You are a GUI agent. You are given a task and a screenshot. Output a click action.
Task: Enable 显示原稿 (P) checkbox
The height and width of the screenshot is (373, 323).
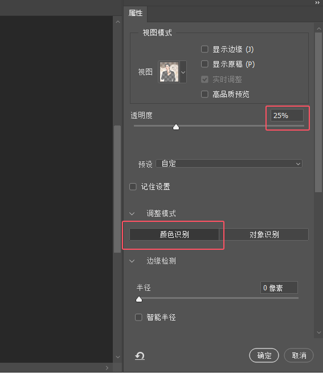point(205,64)
